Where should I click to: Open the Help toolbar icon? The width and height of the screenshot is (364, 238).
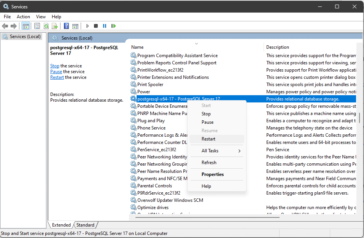click(x=66, y=26)
